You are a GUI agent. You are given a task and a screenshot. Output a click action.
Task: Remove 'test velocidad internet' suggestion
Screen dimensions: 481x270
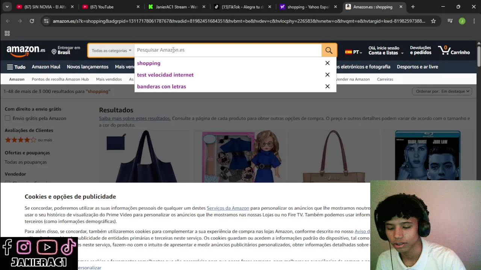click(327, 75)
